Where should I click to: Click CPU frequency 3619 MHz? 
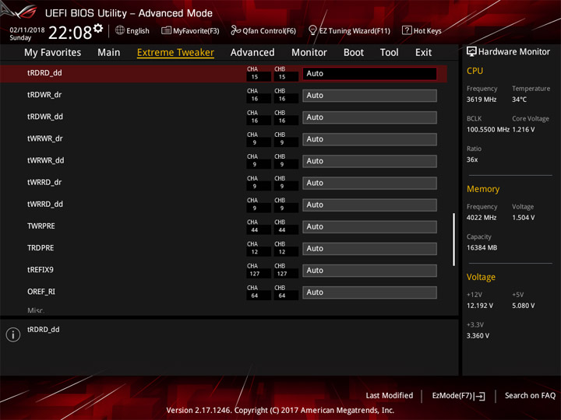pos(482,100)
